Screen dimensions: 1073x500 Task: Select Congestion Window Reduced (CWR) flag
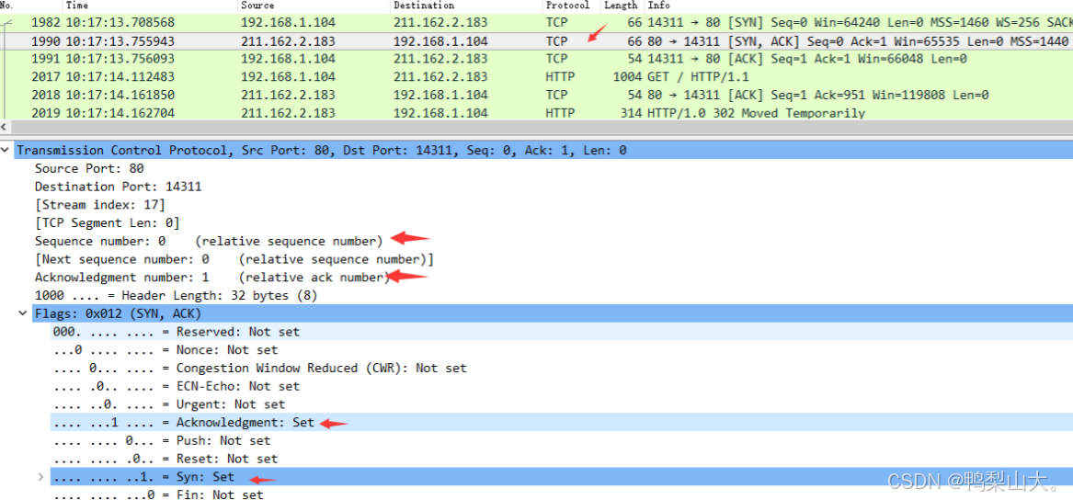tap(260, 368)
